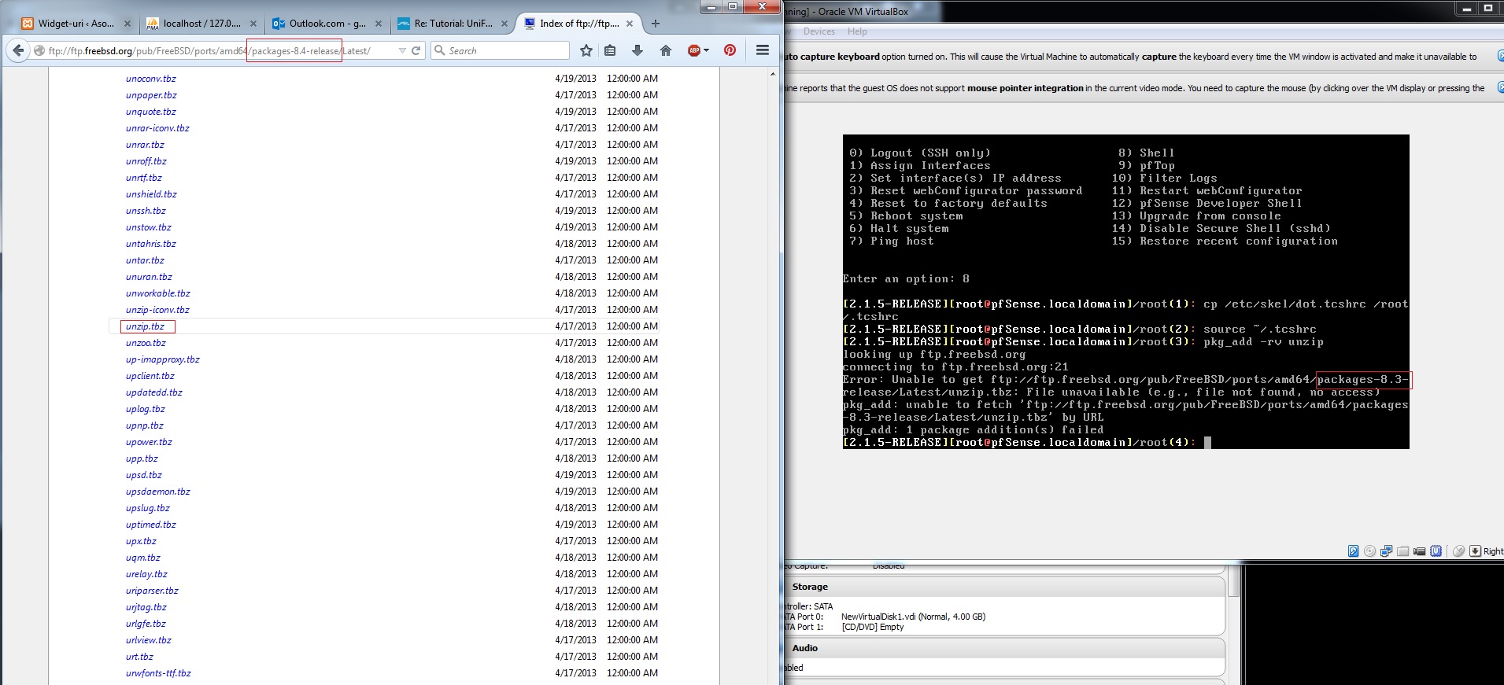Reload the current FTP page

coord(416,50)
